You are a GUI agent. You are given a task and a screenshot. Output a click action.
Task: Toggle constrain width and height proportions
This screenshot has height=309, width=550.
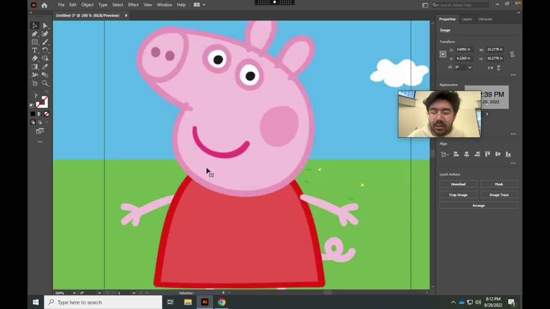click(512, 54)
